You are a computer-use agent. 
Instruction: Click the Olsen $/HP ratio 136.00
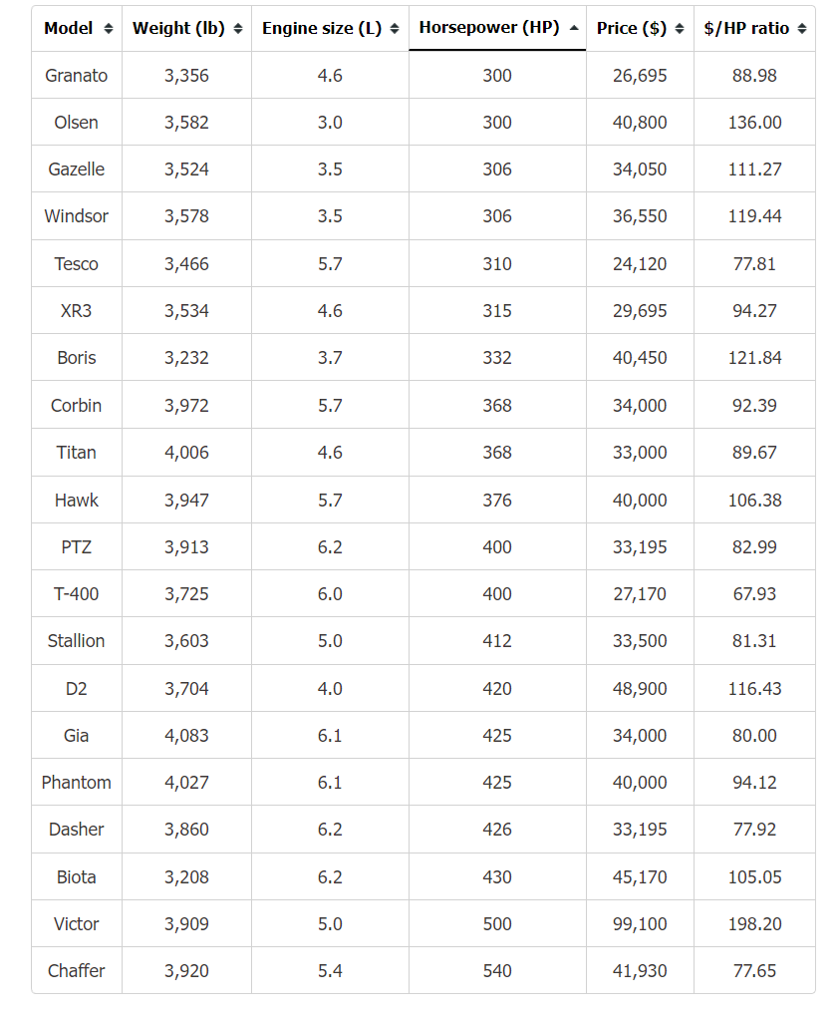(x=754, y=123)
